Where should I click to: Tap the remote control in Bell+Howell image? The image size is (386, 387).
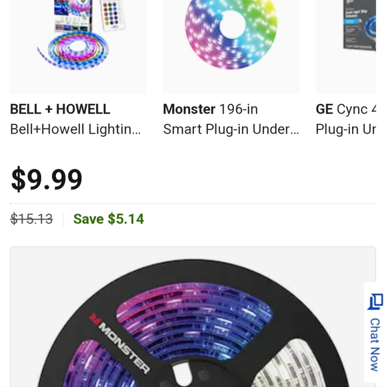(112, 15)
